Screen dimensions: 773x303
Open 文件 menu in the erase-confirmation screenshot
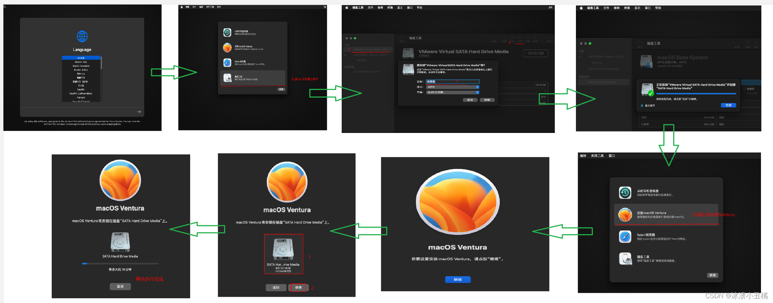click(370, 8)
